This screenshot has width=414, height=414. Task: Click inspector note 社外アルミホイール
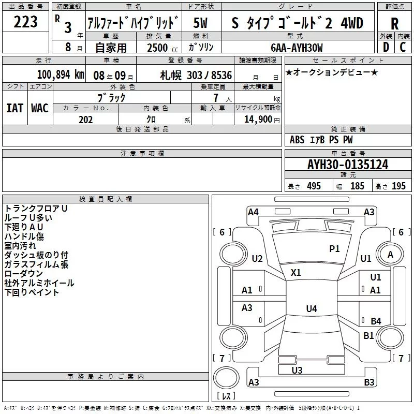pyautogui.click(x=39, y=283)
